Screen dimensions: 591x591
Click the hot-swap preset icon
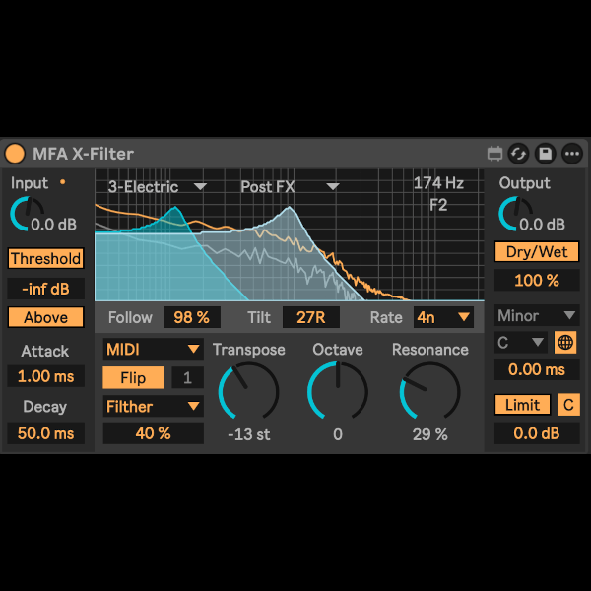pos(520,154)
